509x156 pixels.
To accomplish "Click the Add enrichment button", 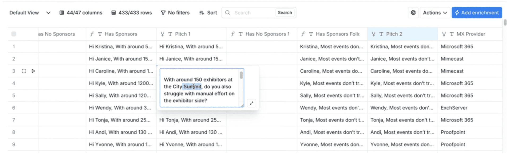I will coord(477,13).
